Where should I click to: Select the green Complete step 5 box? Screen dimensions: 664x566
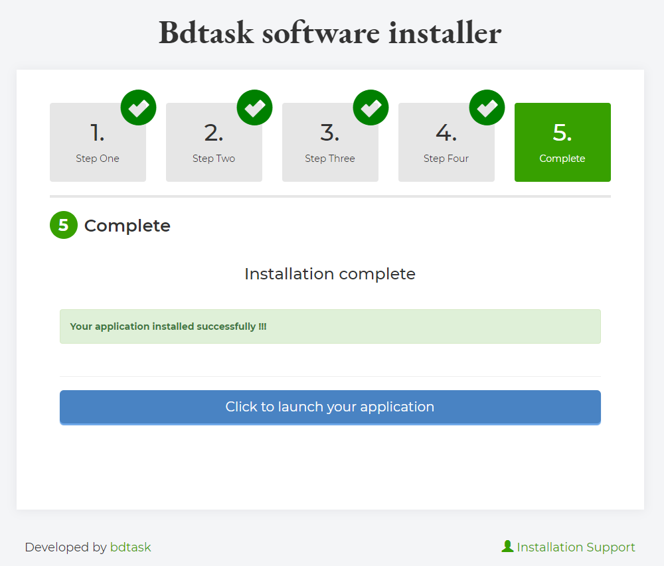(x=562, y=142)
